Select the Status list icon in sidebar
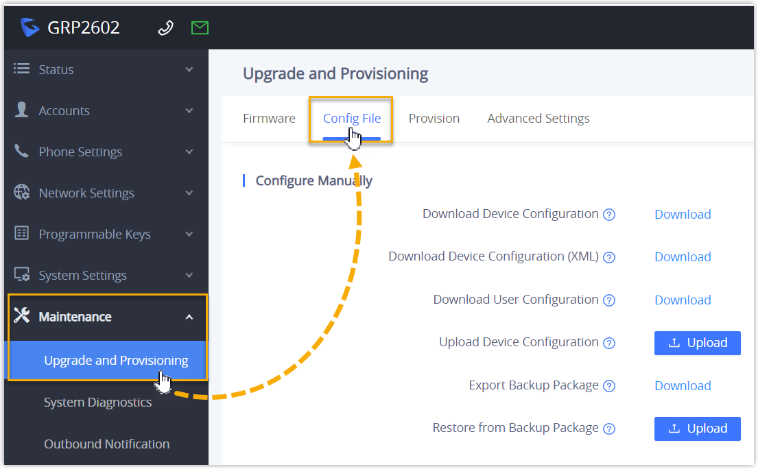The width and height of the screenshot is (758, 469). [20, 69]
